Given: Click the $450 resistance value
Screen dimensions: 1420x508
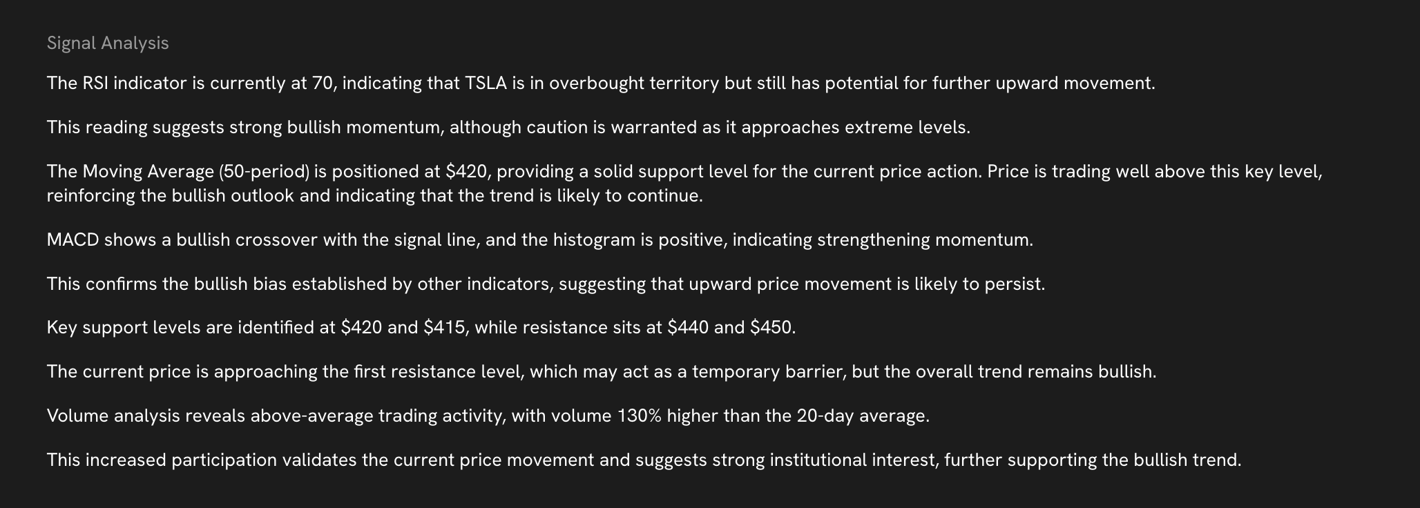Looking at the screenshot, I should click(771, 328).
